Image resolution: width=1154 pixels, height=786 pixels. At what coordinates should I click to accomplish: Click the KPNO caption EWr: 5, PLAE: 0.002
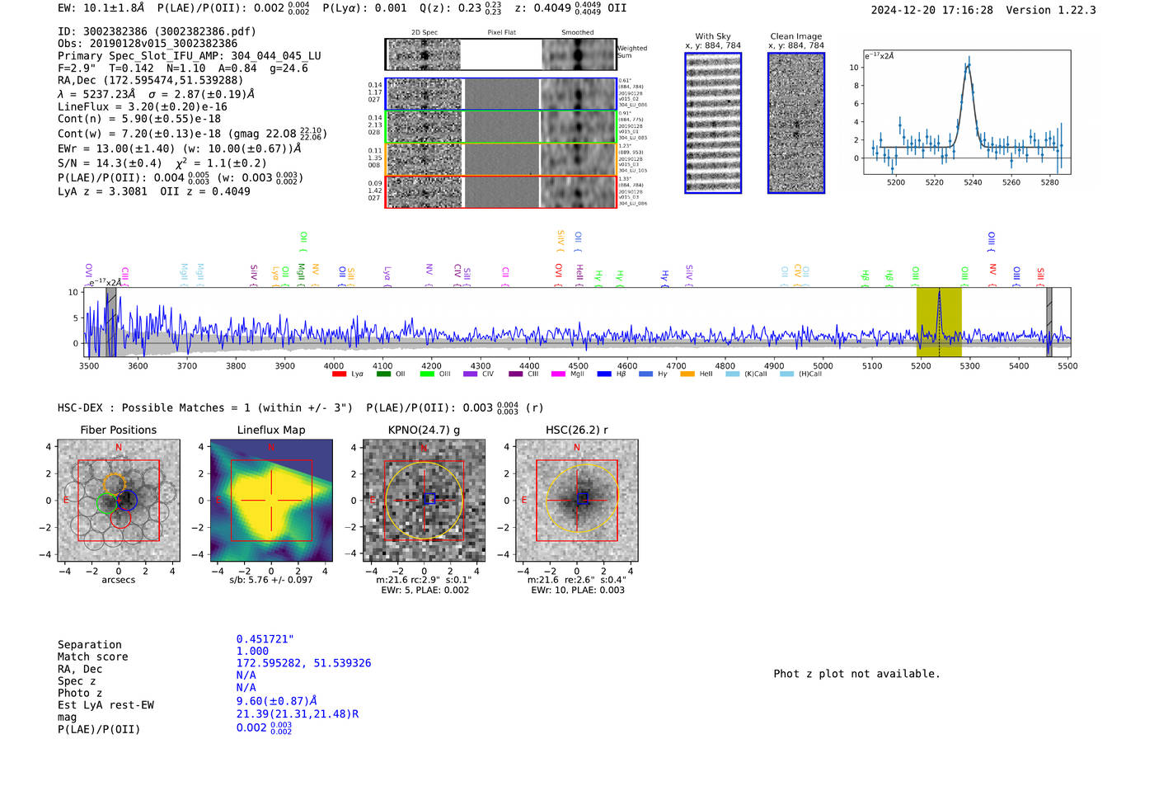tap(425, 591)
